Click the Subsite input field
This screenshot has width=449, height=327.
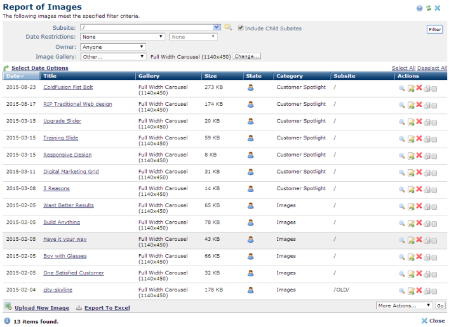click(150, 28)
